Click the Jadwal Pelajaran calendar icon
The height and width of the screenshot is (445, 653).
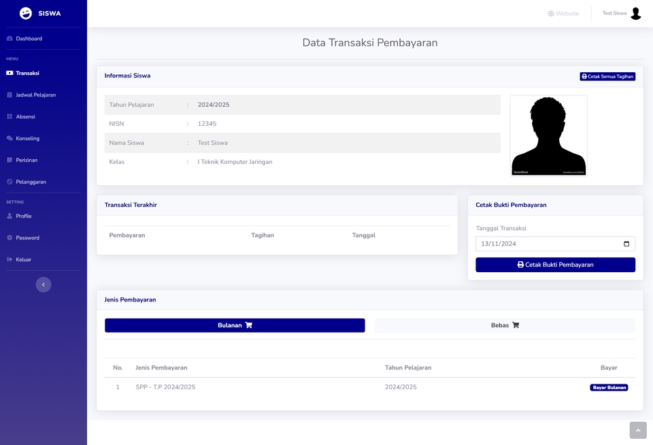[10, 95]
